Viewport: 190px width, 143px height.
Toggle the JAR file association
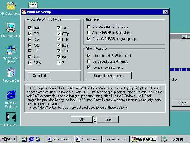click(58, 51)
